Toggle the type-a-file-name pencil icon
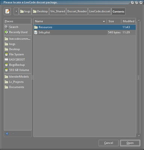This screenshot has height=150, width=144. (x=7, y=11)
